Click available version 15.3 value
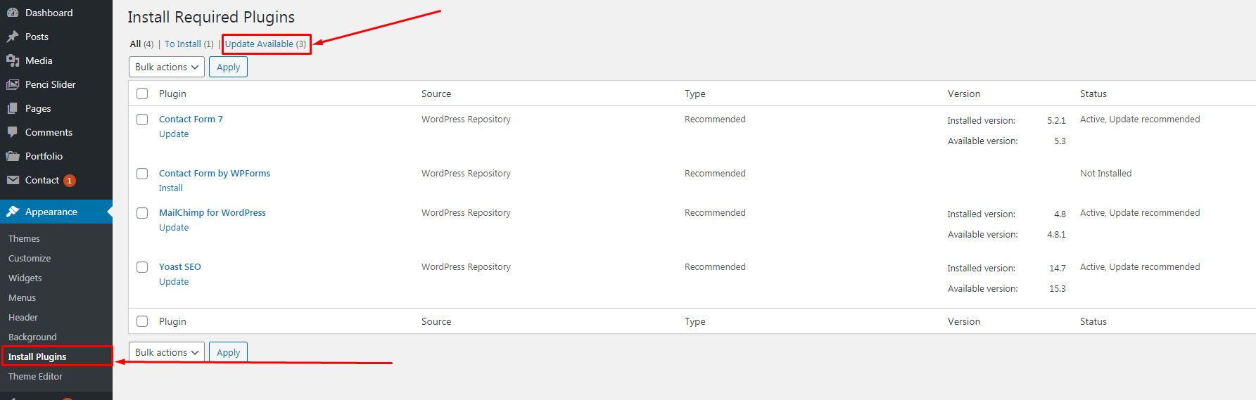Viewport: 1256px width, 400px height. coord(1058,288)
